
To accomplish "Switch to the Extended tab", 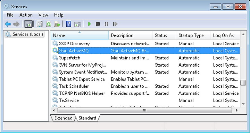I will [63, 118].
